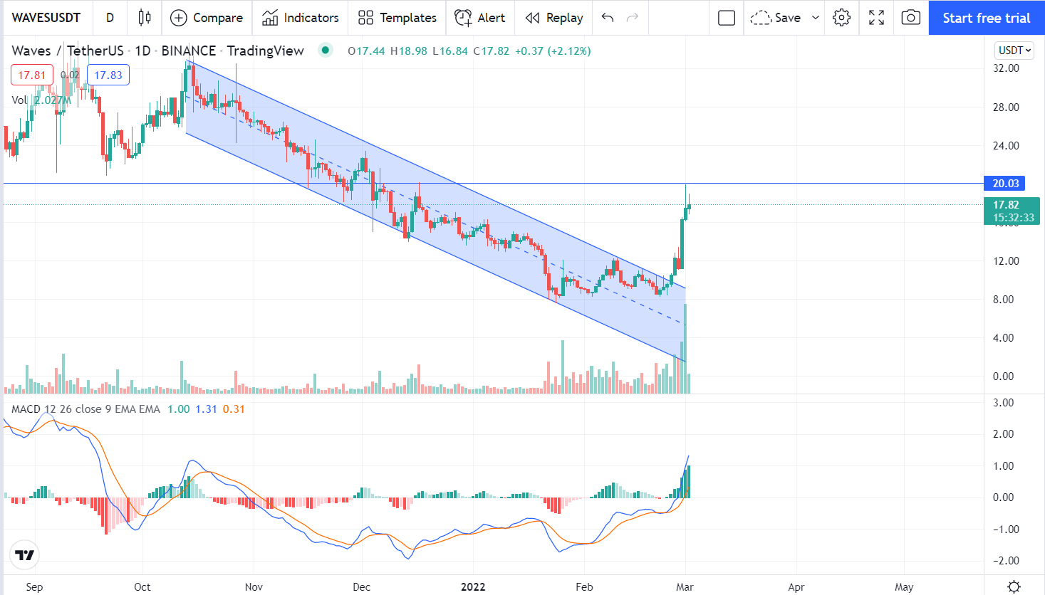The height and width of the screenshot is (595, 1045).
Task: Click the Nov label on time axis
Action: [254, 587]
